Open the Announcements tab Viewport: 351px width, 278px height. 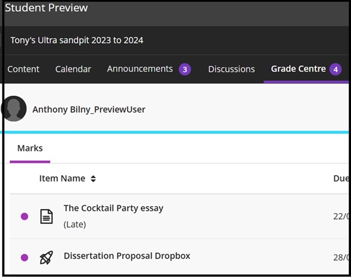140,69
